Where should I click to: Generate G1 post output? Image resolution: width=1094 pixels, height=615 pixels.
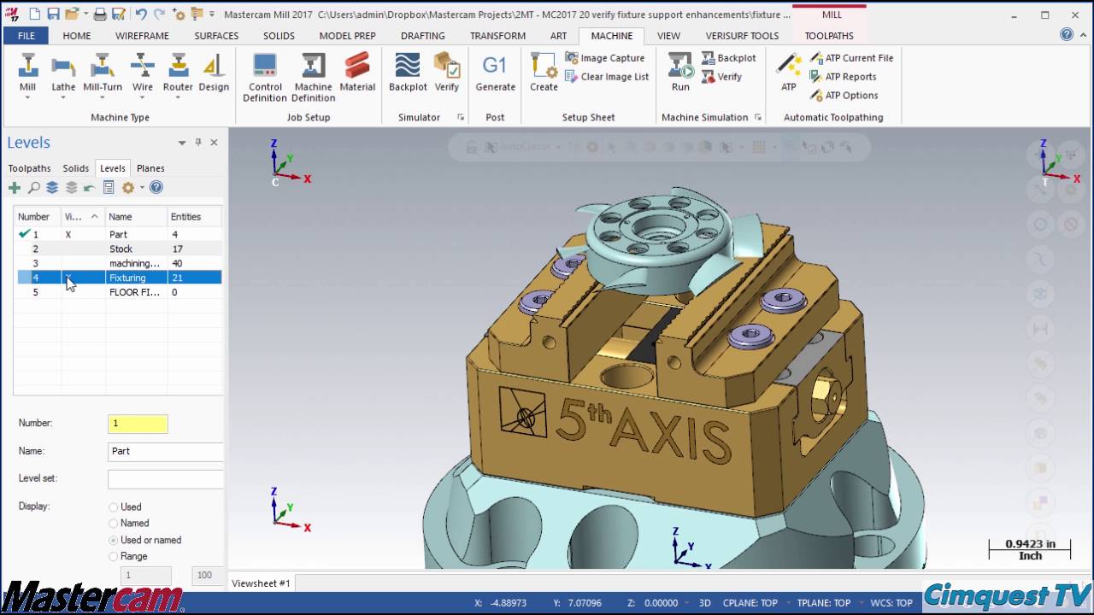495,72
